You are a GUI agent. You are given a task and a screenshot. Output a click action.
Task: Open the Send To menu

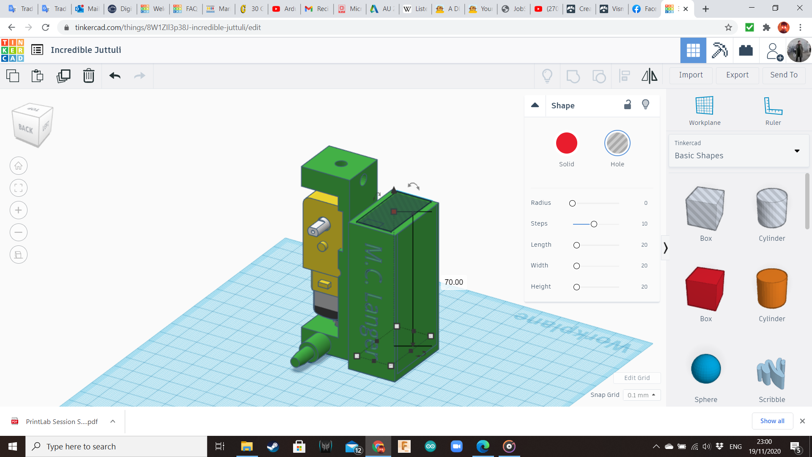784,75
